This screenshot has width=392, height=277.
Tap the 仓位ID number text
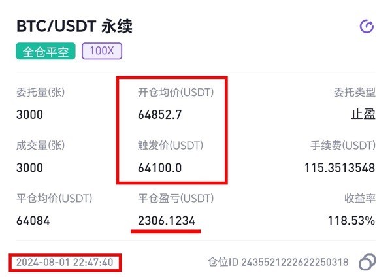pos(295,262)
